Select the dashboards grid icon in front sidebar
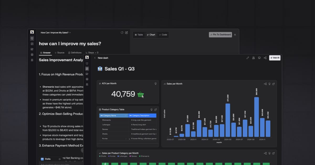Image resolution: width=315 pixels, height=165 pixels. 87,69
